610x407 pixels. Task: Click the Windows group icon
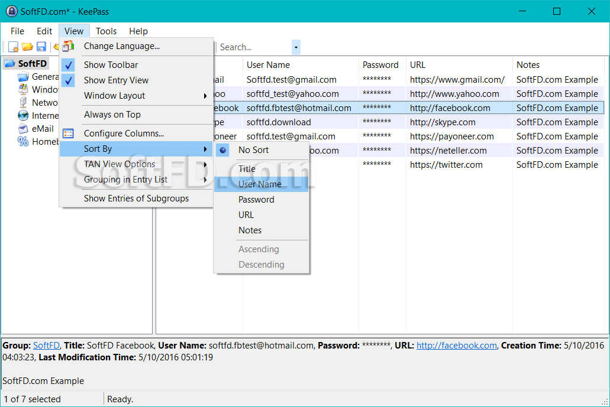[23, 89]
